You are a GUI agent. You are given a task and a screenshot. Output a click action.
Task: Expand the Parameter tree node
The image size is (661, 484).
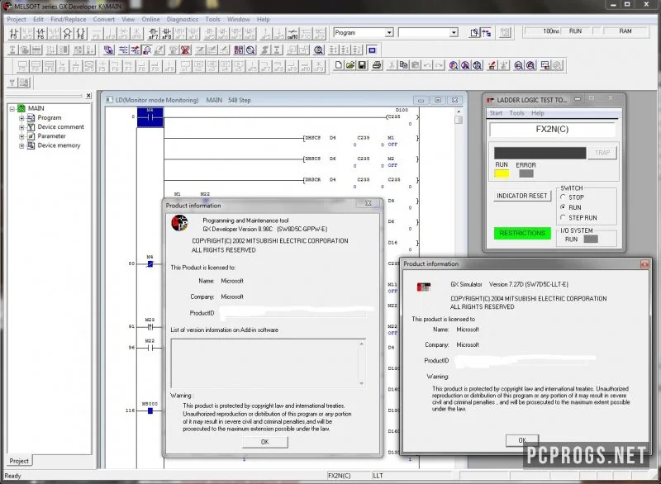coord(21,136)
